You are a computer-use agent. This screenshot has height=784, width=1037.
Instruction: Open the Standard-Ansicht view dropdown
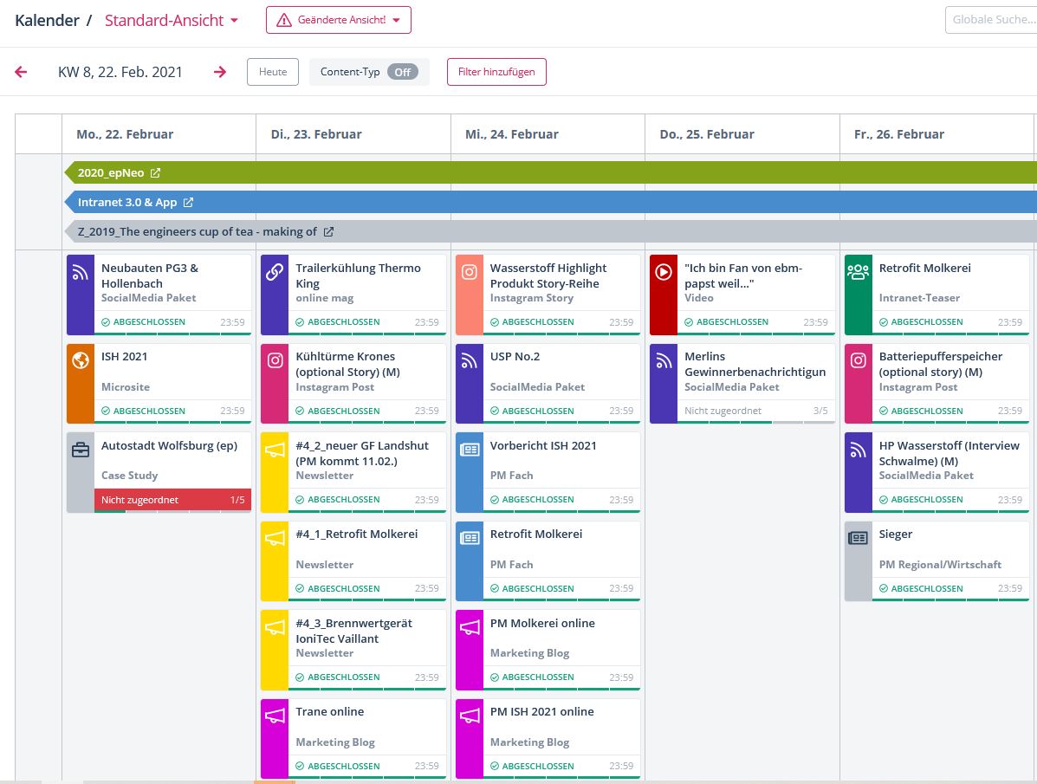click(x=171, y=20)
